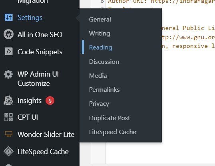The image size is (215, 166).
Task: Select Privacy in Settings submenu
Action: [99, 104]
